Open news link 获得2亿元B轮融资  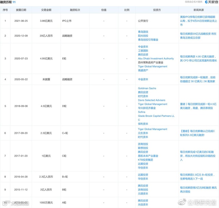click(x=198, y=190)
